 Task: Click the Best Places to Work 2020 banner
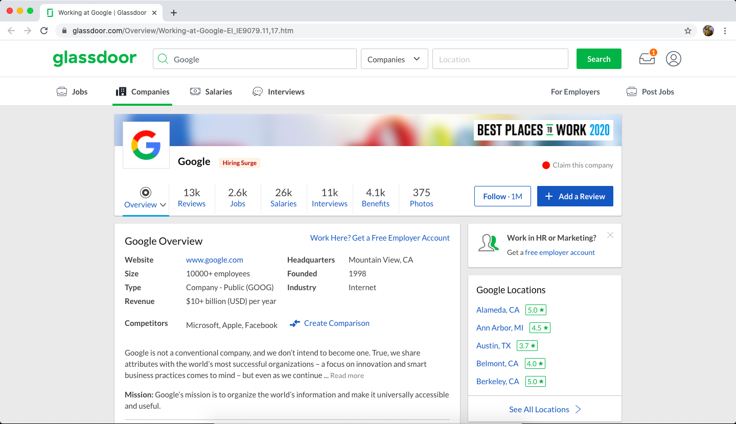pos(543,130)
